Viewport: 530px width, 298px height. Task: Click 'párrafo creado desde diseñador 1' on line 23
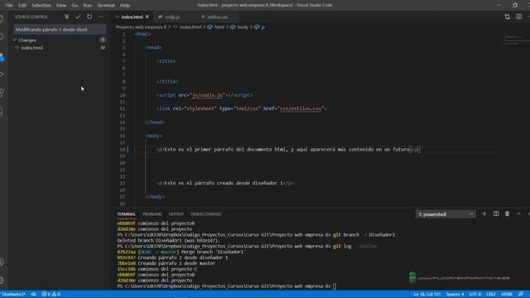238,183
